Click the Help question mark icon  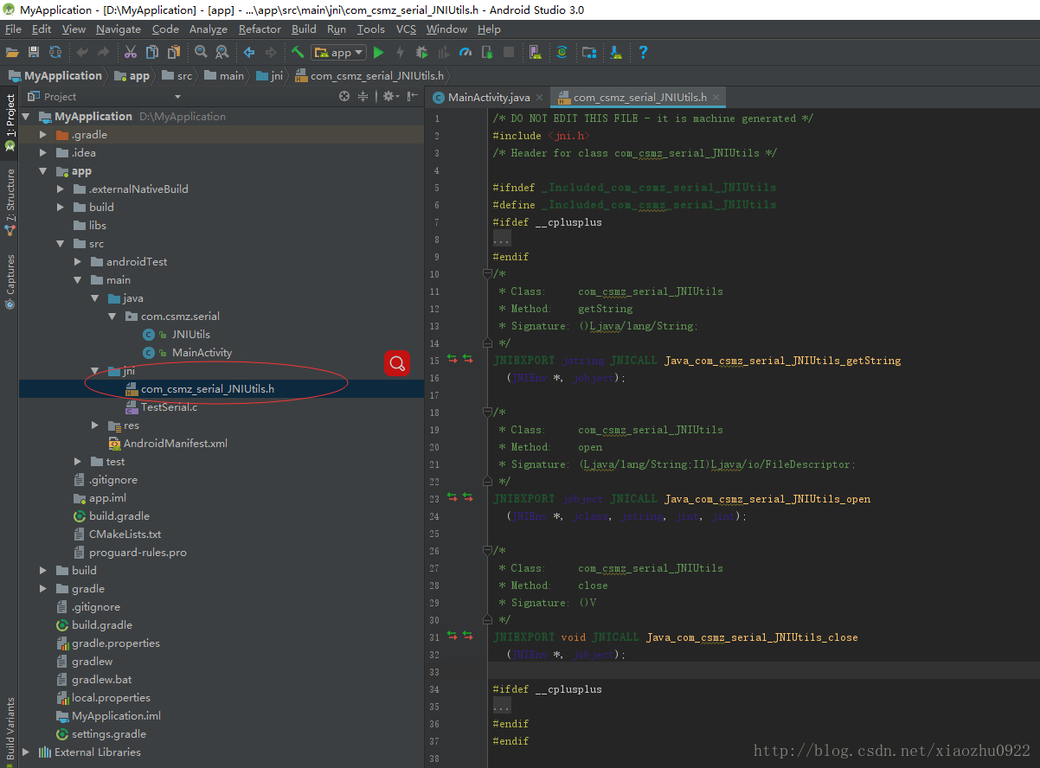(643, 52)
